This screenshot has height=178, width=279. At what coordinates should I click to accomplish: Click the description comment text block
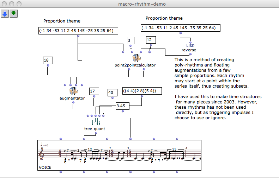point(218,89)
